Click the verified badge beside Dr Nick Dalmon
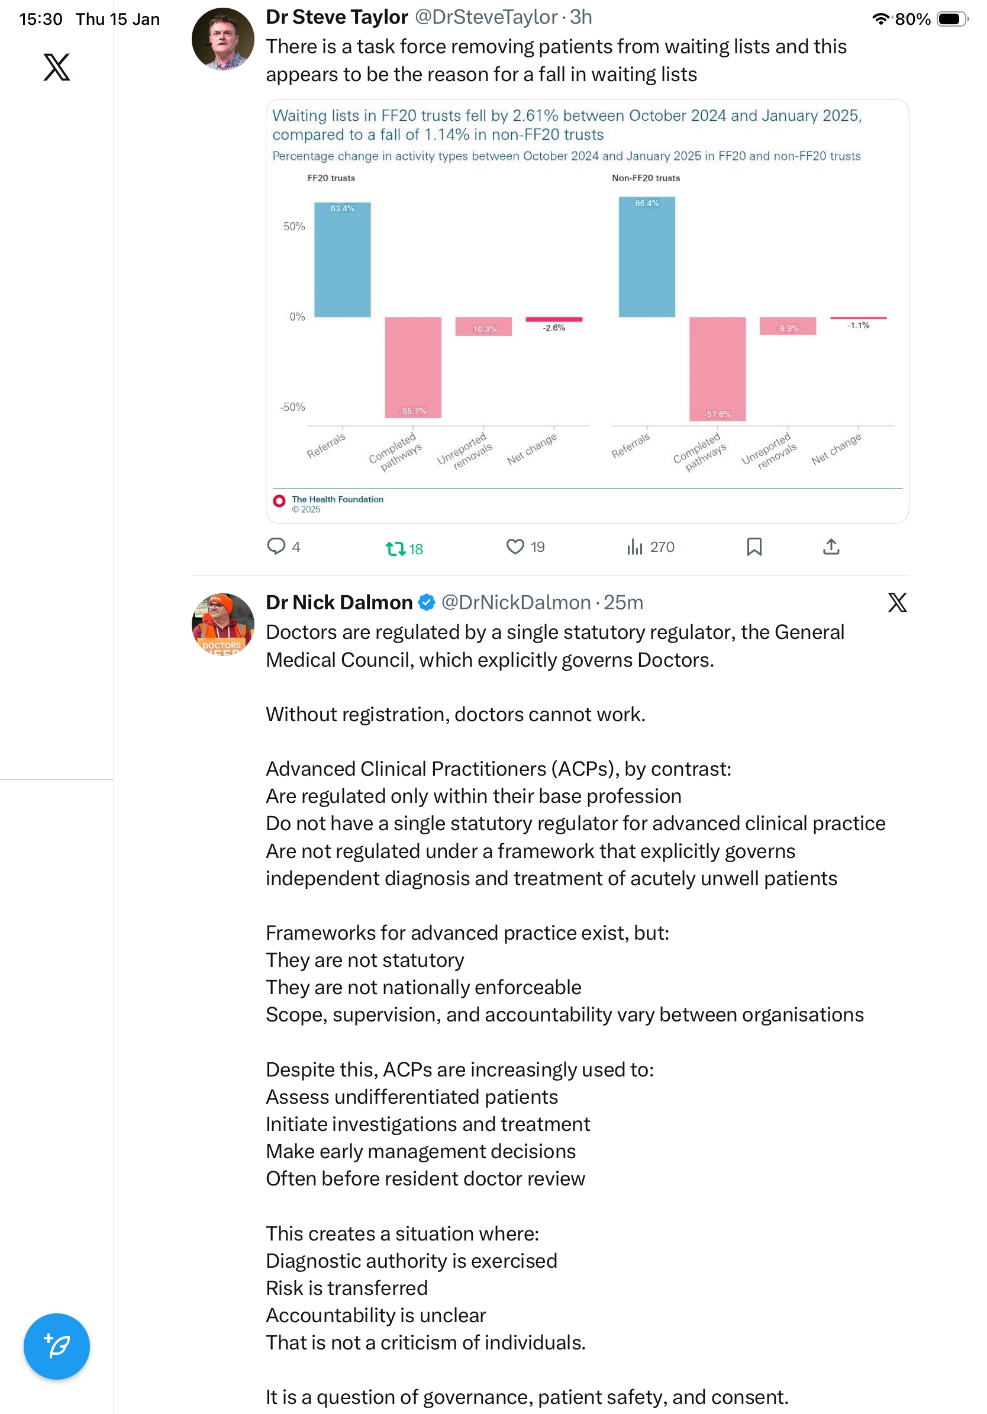The height and width of the screenshot is (1414, 987). (x=427, y=602)
